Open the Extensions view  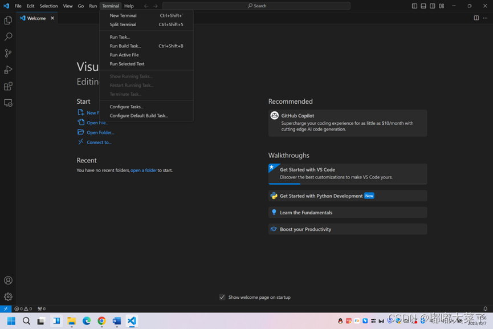(x=8, y=86)
